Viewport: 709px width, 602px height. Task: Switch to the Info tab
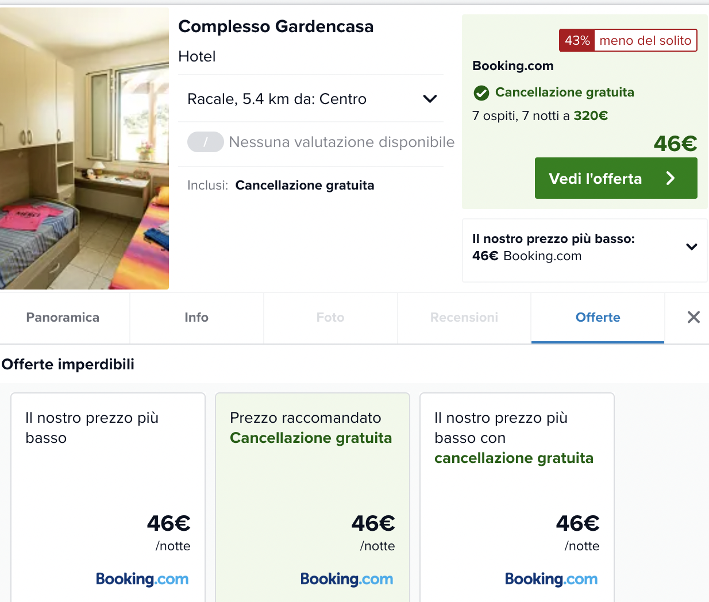point(196,318)
